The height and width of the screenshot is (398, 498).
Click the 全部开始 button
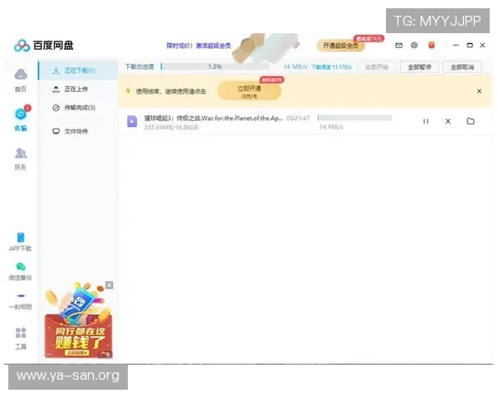pyautogui.click(x=377, y=67)
